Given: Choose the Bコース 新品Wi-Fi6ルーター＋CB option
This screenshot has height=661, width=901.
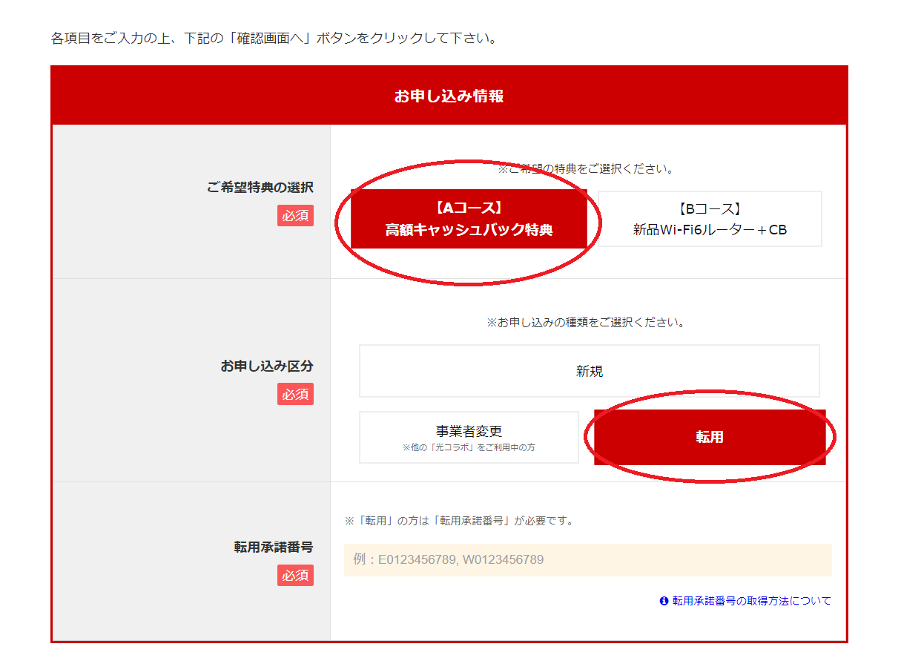Looking at the screenshot, I should tap(710, 219).
